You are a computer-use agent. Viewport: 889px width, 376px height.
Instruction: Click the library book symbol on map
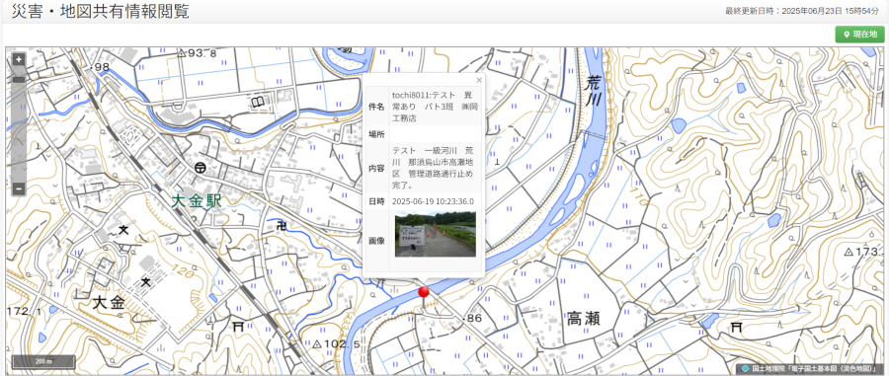click(258, 103)
